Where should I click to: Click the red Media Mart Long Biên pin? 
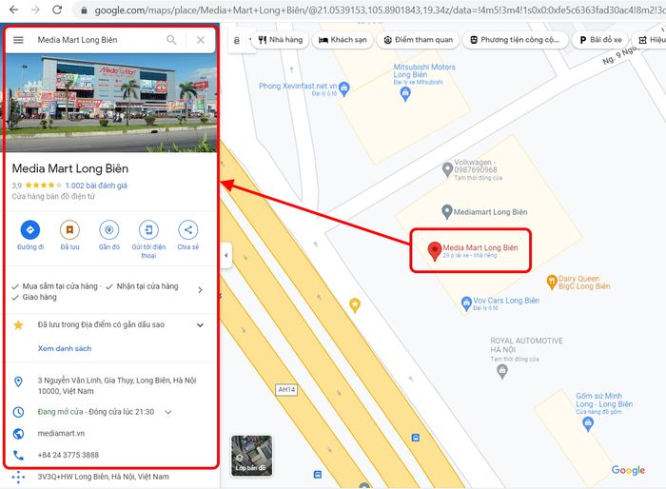(435, 251)
